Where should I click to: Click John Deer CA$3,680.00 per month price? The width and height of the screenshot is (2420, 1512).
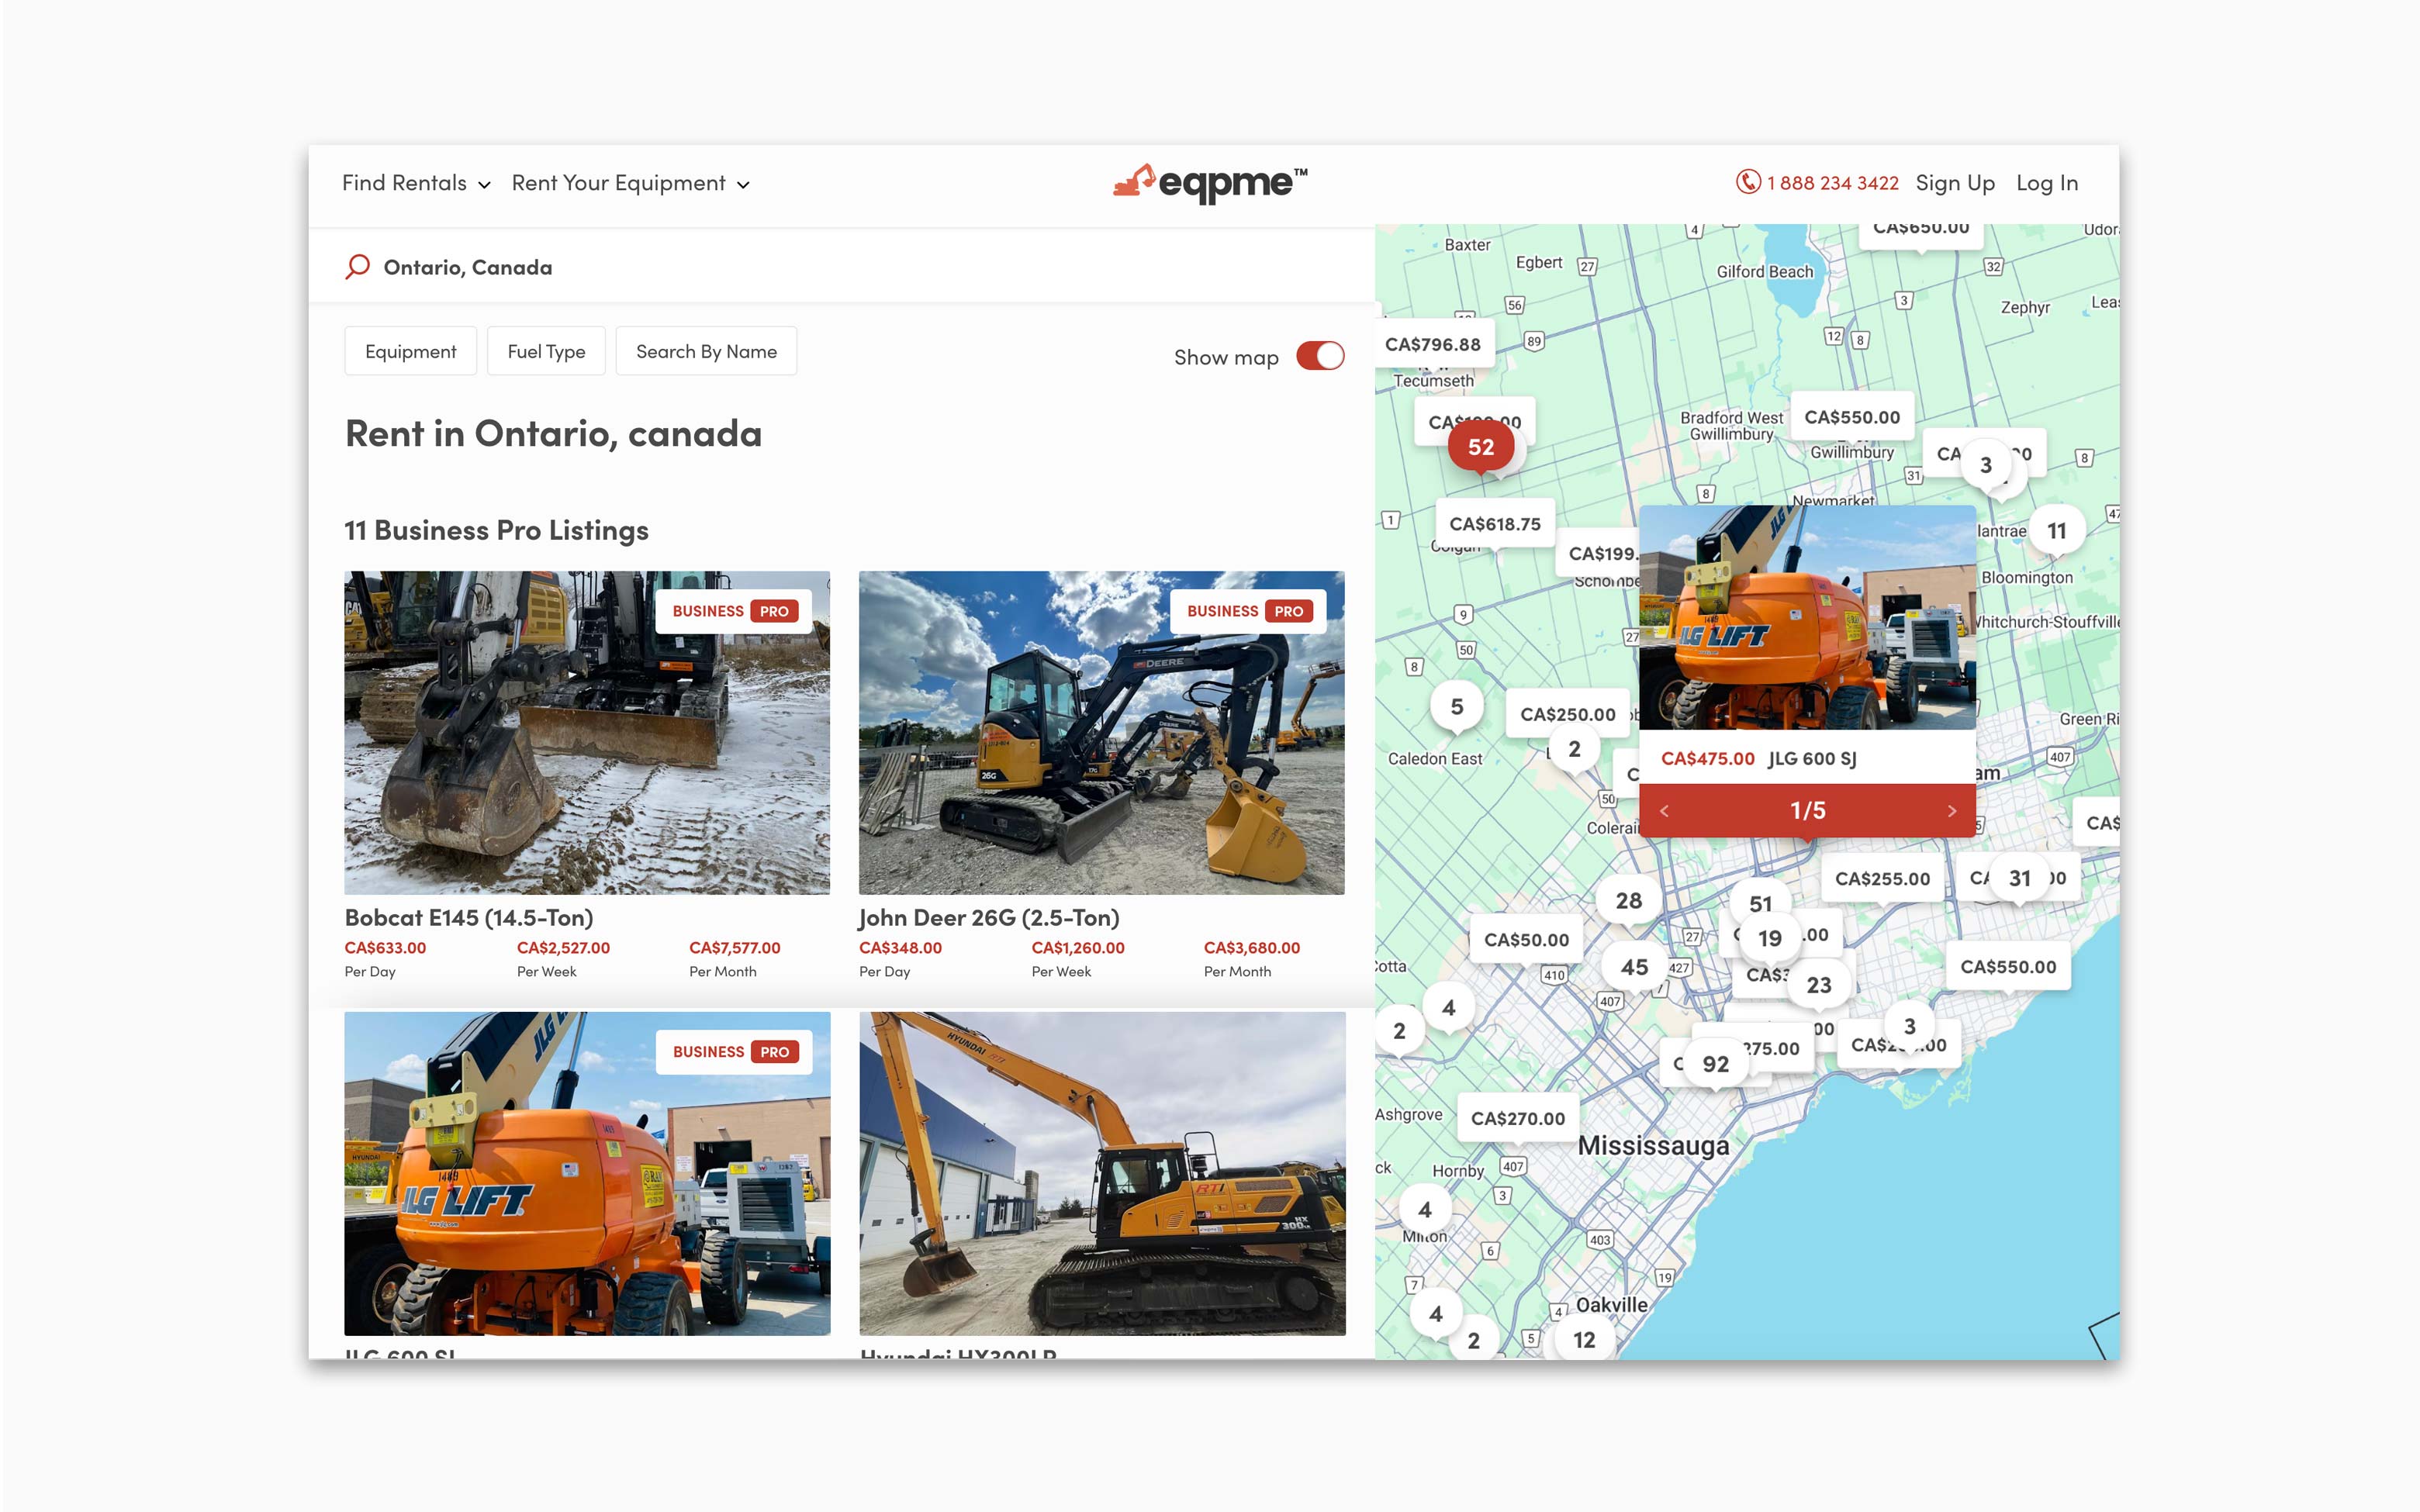(x=1252, y=947)
